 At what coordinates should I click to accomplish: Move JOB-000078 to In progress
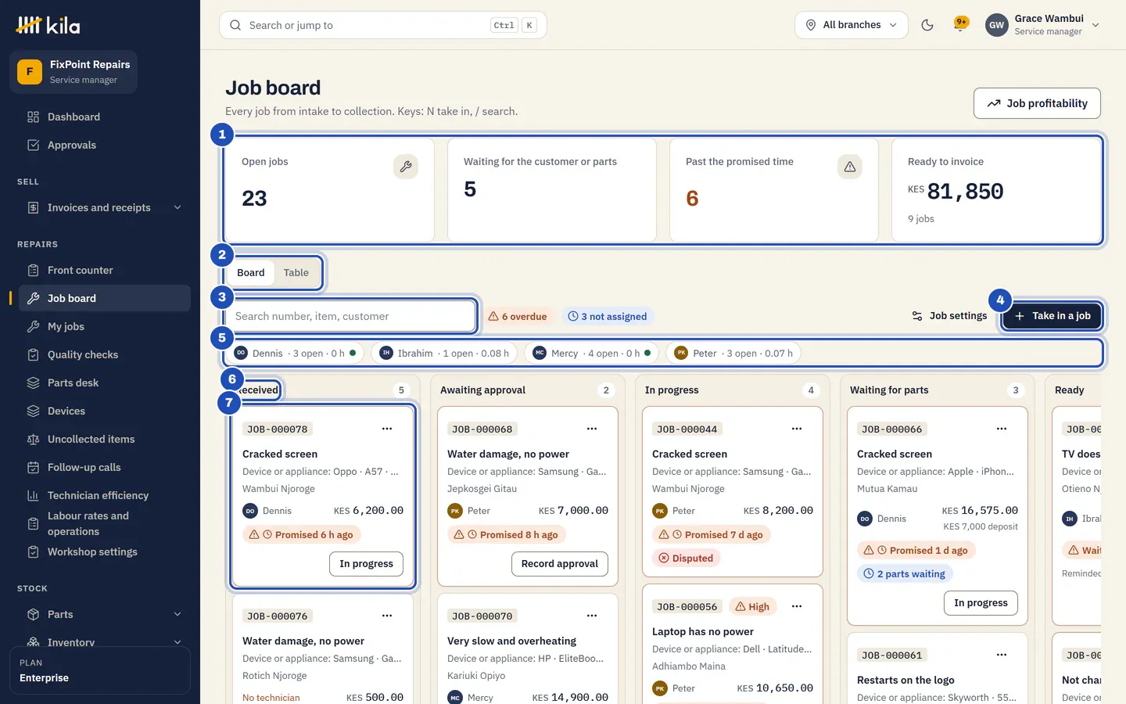[x=367, y=564]
